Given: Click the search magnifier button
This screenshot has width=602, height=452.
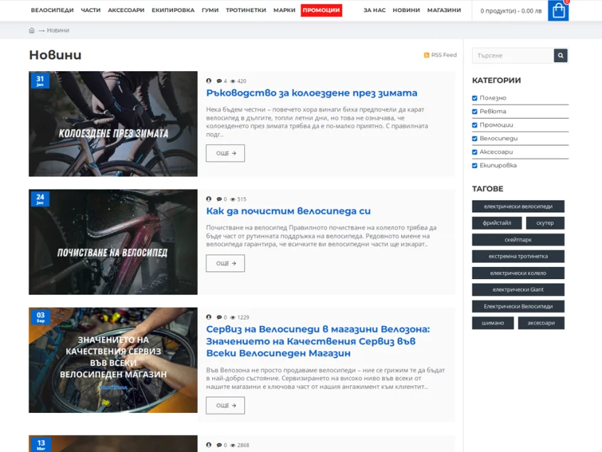Looking at the screenshot, I should pyautogui.click(x=561, y=56).
